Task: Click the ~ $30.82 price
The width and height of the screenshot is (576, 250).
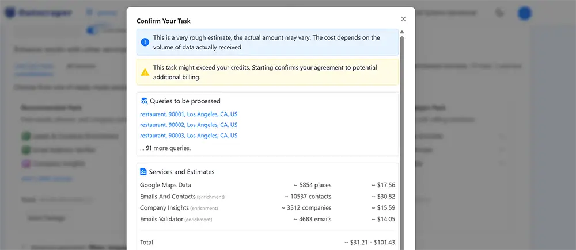Action: [x=383, y=197]
